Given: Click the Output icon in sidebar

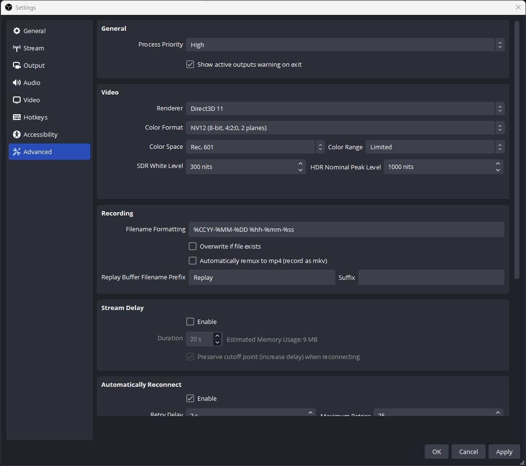Looking at the screenshot, I should [17, 65].
